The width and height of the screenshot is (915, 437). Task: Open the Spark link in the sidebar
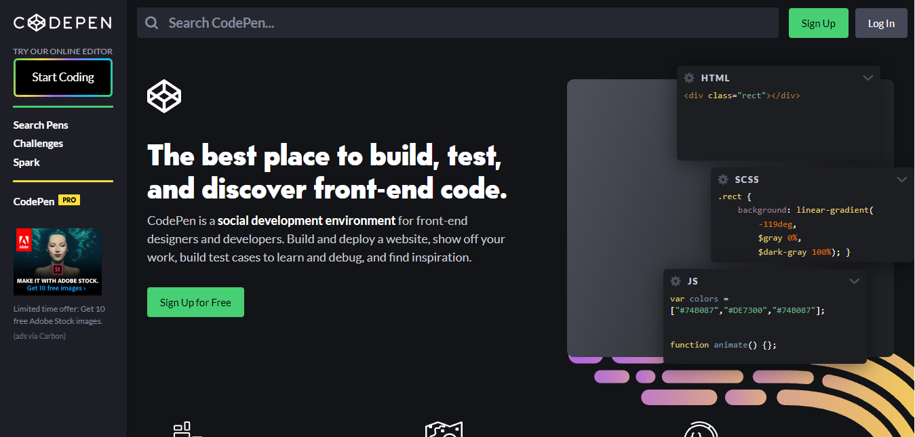(26, 163)
